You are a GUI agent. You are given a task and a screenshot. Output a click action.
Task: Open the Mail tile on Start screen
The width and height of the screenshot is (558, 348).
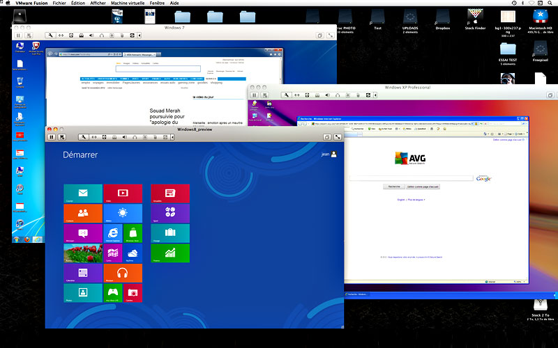83,193
